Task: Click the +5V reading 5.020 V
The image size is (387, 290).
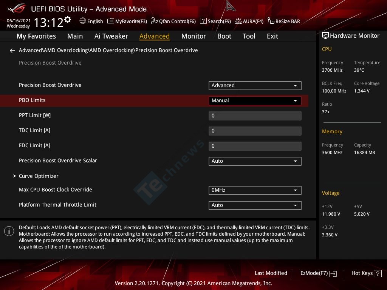Action: 362,214
